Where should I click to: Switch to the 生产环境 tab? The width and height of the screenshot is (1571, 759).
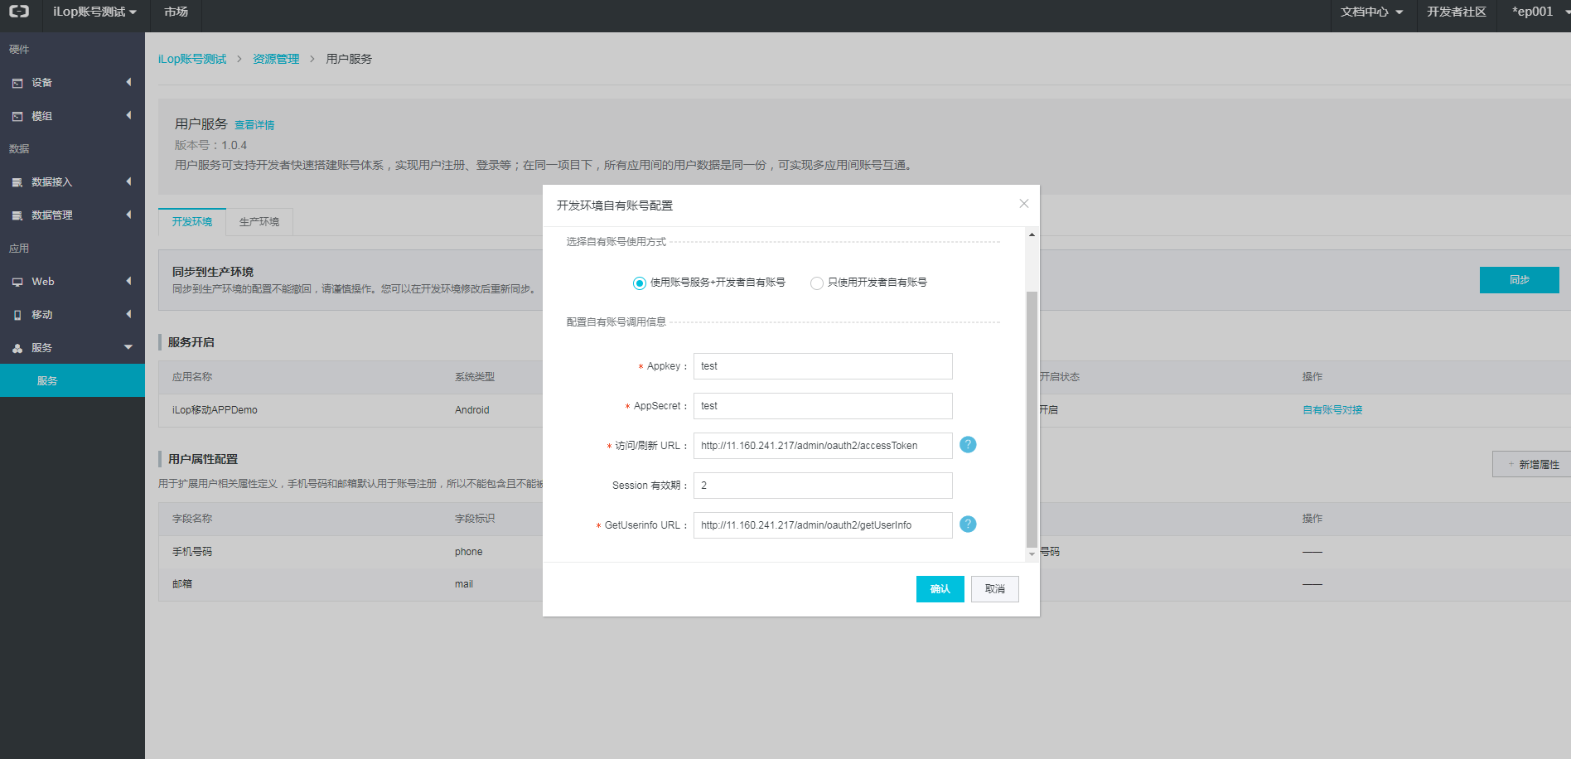pos(259,222)
